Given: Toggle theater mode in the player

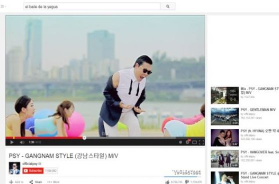Looking at the screenshot, I should coord(194,142).
